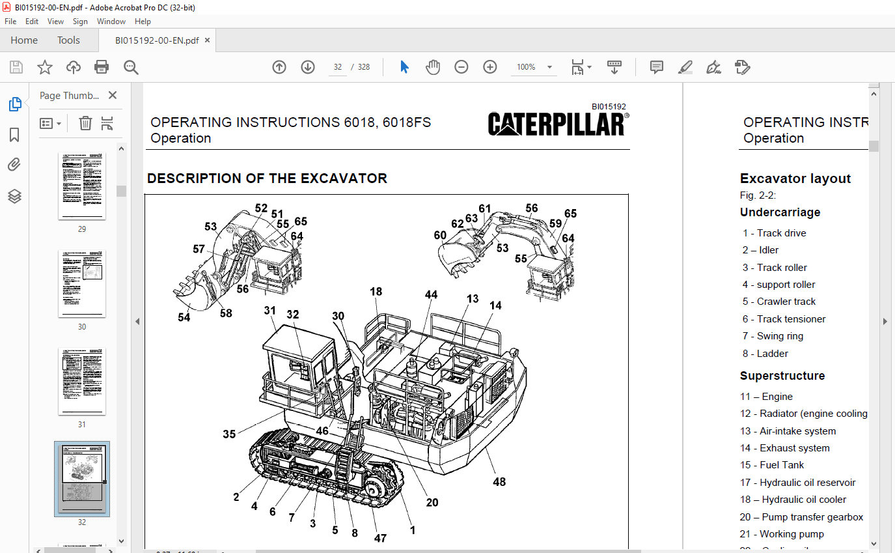Click thumbnail panel scrollbar down arrow
The image size is (895, 553).
(121, 541)
